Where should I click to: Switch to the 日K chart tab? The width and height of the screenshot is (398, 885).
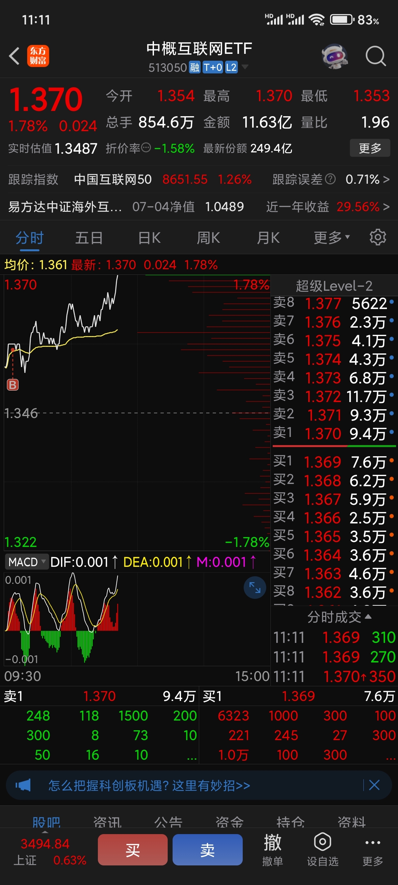149,237
